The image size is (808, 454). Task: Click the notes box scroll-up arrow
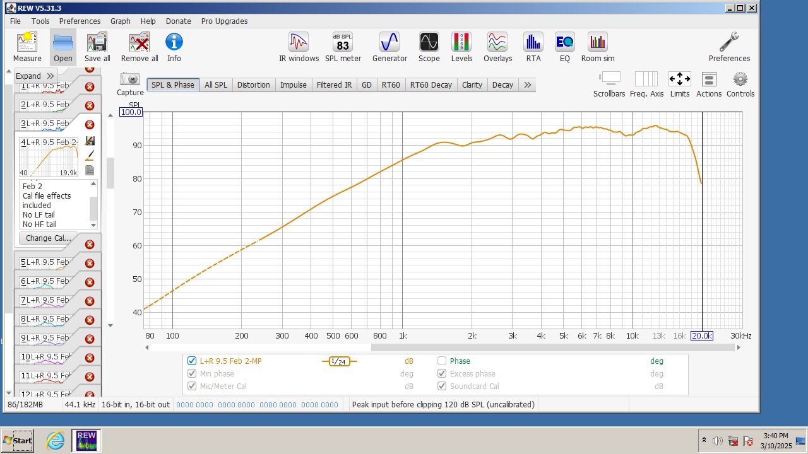pyautogui.click(x=93, y=183)
